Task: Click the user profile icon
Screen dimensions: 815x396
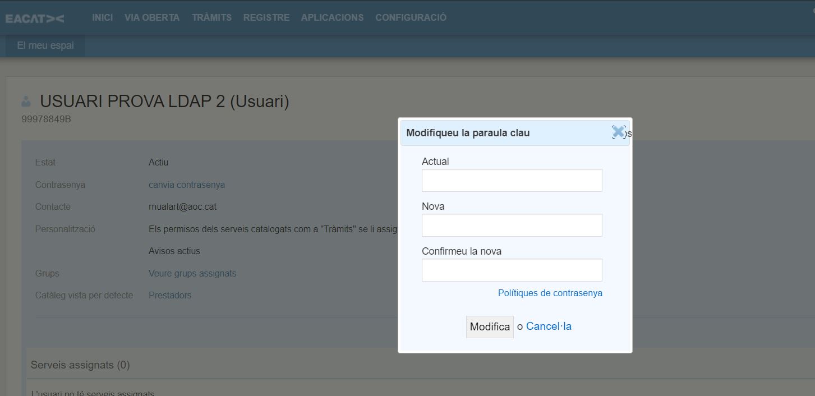Action: point(26,102)
